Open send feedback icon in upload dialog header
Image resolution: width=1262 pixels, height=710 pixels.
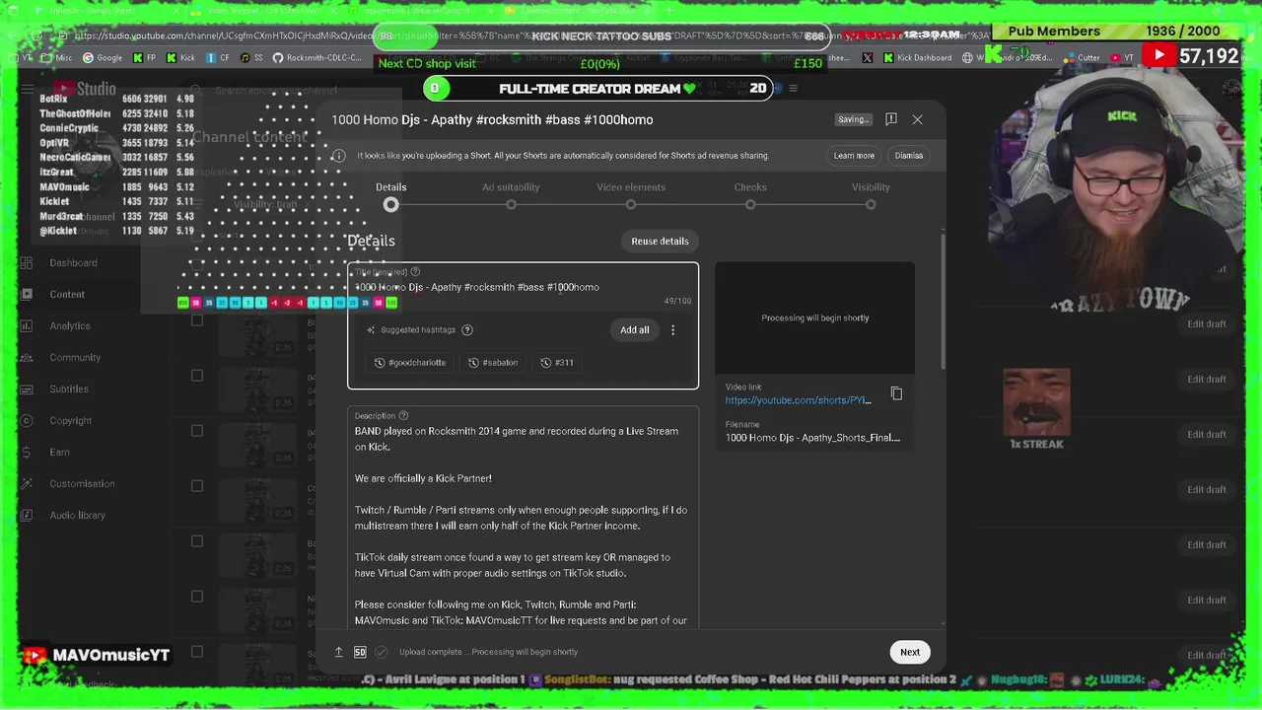891,119
